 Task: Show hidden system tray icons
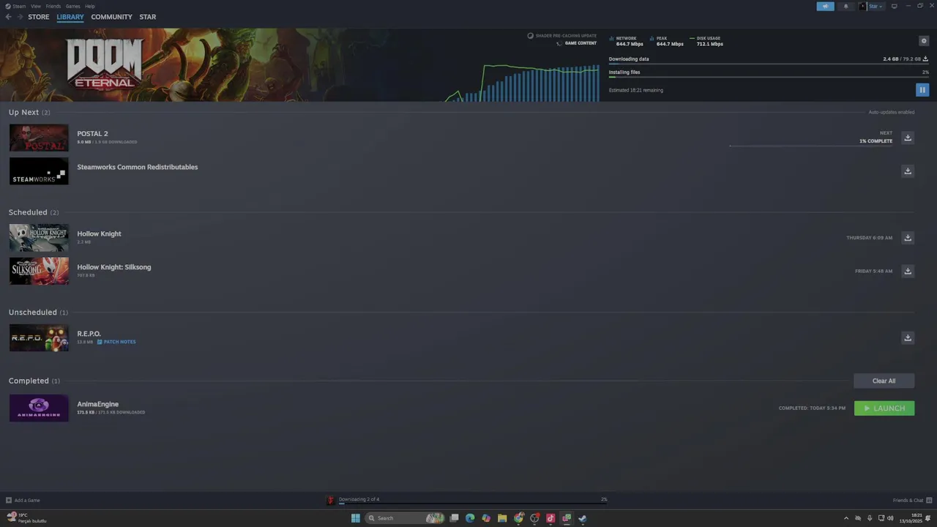coord(846,518)
